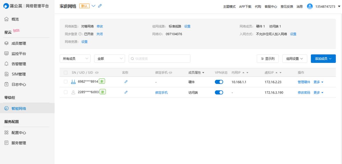Show hidden SN/UID/SID via the eye icon

click(x=97, y=72)
